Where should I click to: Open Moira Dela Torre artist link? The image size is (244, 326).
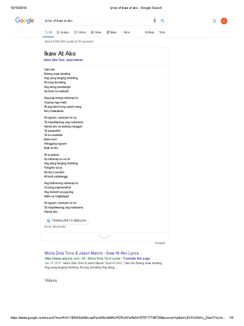tap(53, 60)
